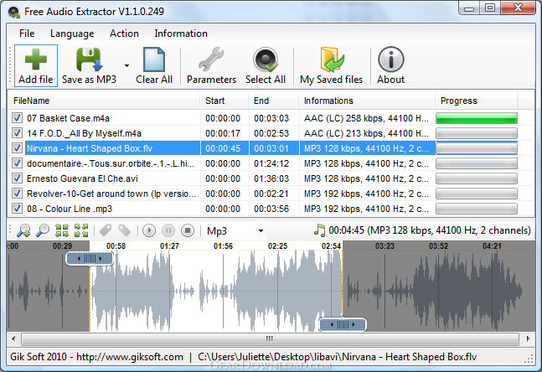Click the second grey tag marker icon

[x=125, y=230]
